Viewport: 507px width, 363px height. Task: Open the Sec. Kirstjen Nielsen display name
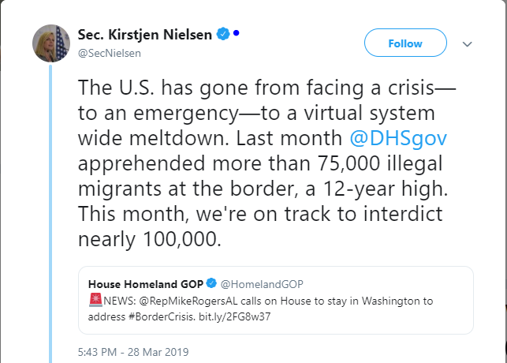tap(145, 35)
